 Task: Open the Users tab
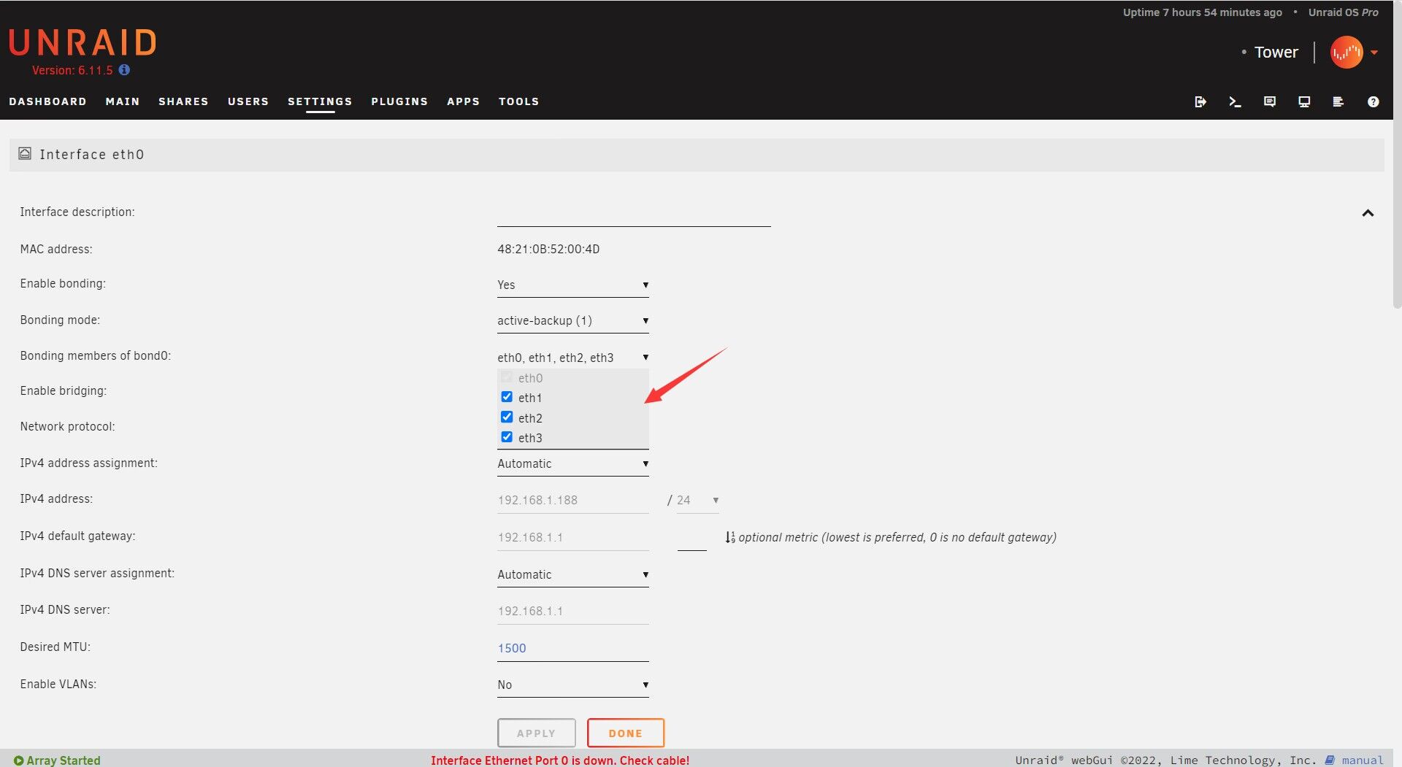click(248, 101)
